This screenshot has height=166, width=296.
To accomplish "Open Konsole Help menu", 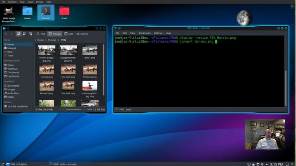I will point(168,33).
